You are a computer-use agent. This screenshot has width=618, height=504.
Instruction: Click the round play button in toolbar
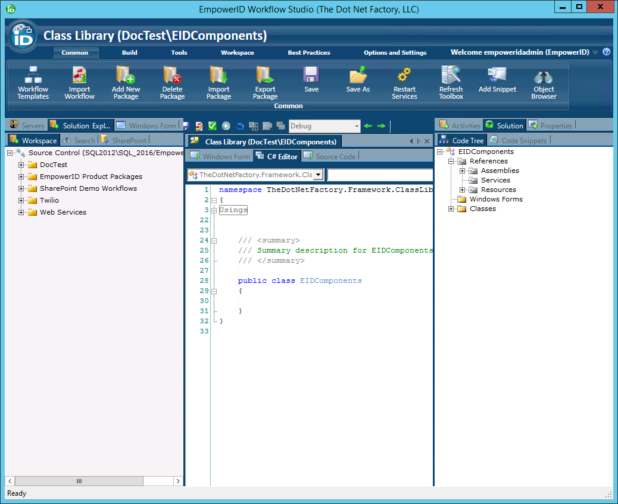pos(226,126)
